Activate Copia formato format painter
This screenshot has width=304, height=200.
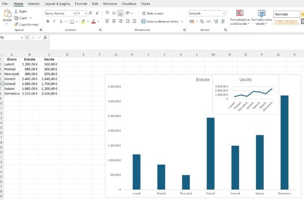(x=26, y=24)
